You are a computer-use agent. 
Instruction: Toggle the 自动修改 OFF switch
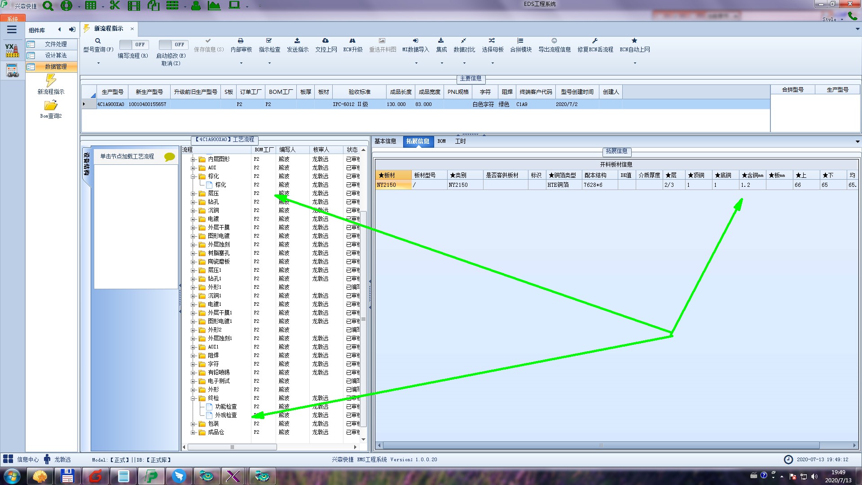click(x=173, y=44)
